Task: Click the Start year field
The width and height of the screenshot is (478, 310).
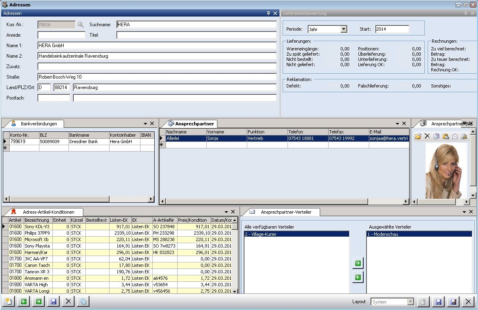Action: coord(392,29)
